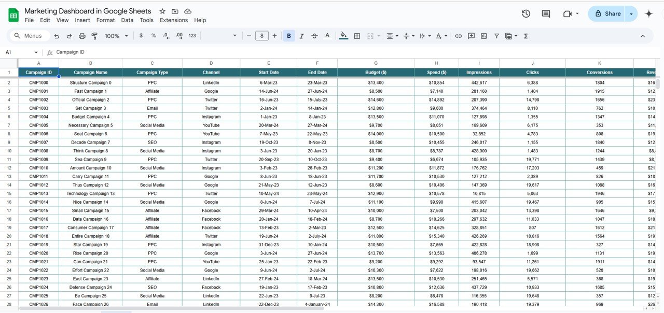Viewport: 664px width, 313px height.
Task: Format as currency with dollar icon
Action: coord(141,36)
